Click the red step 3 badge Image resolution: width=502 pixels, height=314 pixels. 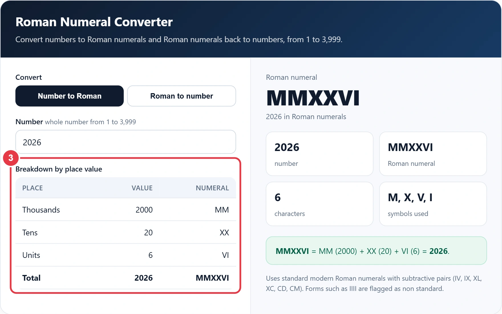(11, 158)
